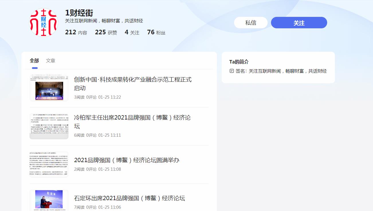Follow this account with 关注 button

pyautogui.click(x=299, y=23)
